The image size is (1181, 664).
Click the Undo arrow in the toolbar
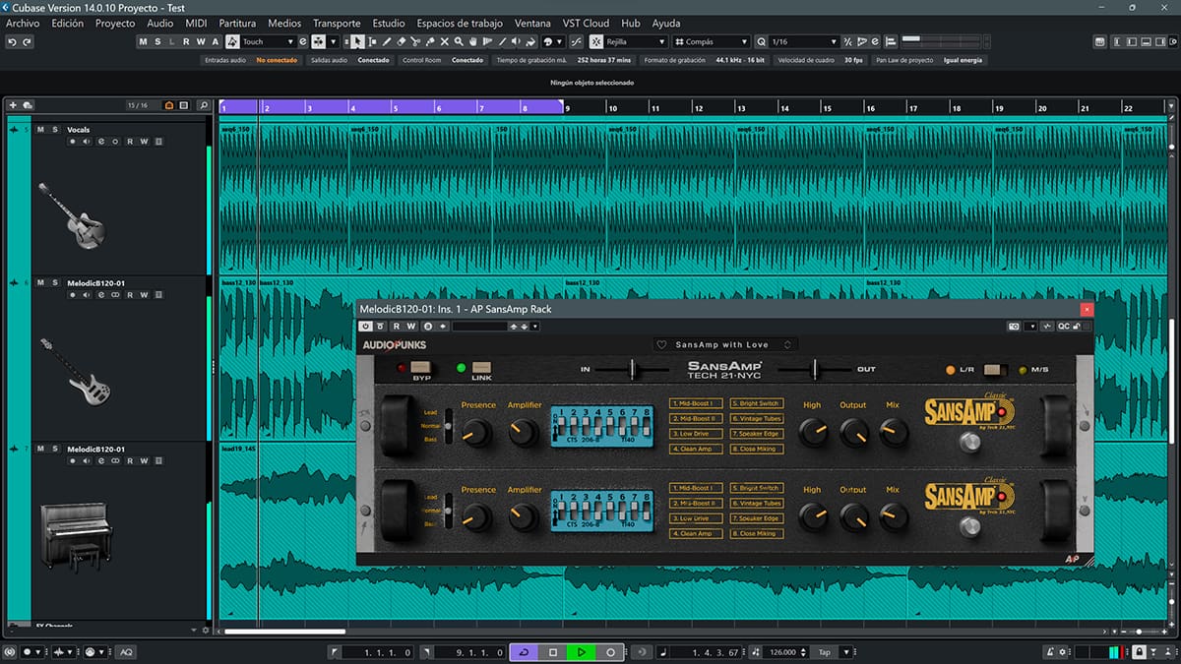coord(13,41)
